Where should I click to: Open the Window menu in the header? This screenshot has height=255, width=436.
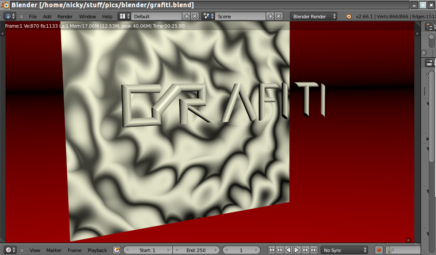point(88,17)
